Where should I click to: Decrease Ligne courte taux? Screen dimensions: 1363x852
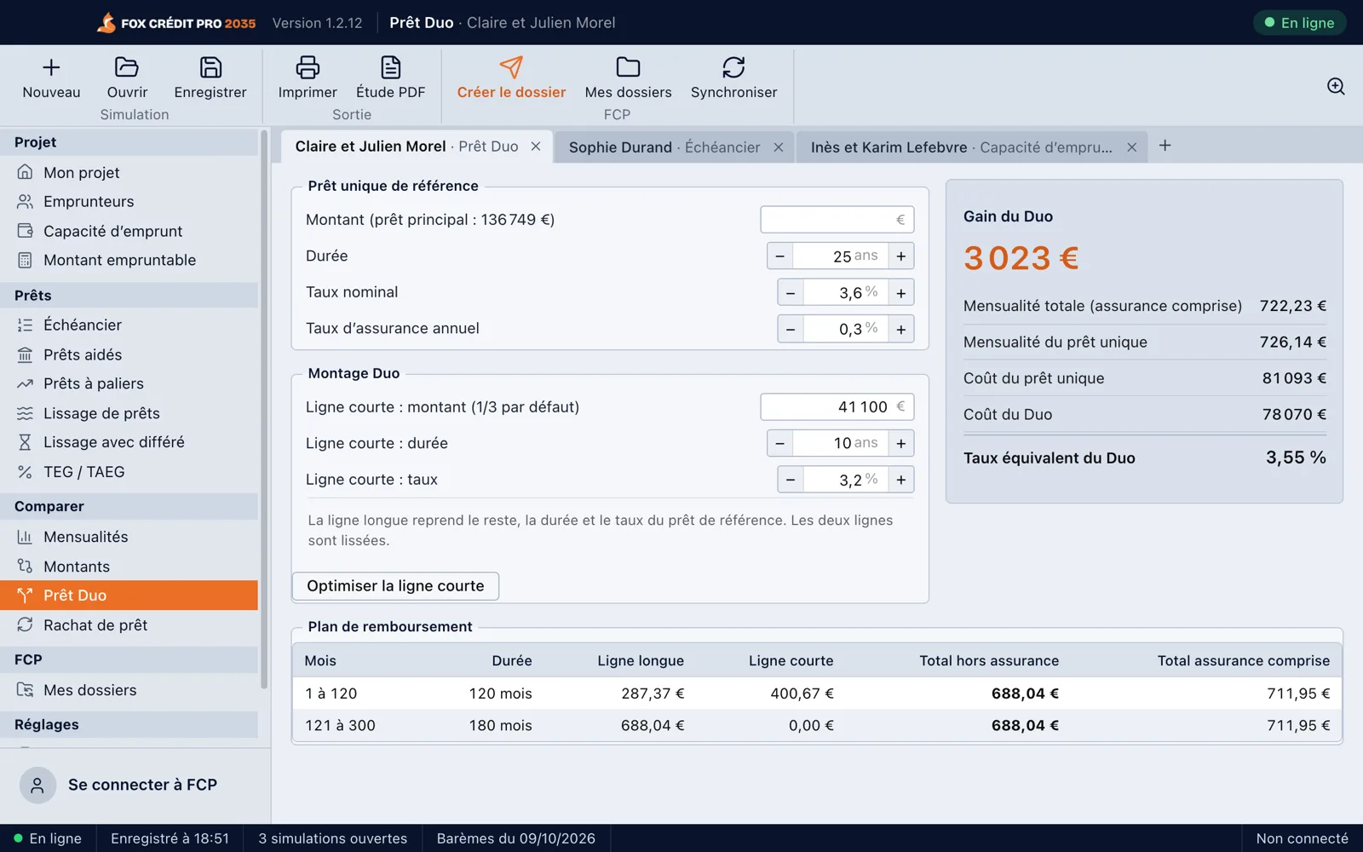(791, 480)
